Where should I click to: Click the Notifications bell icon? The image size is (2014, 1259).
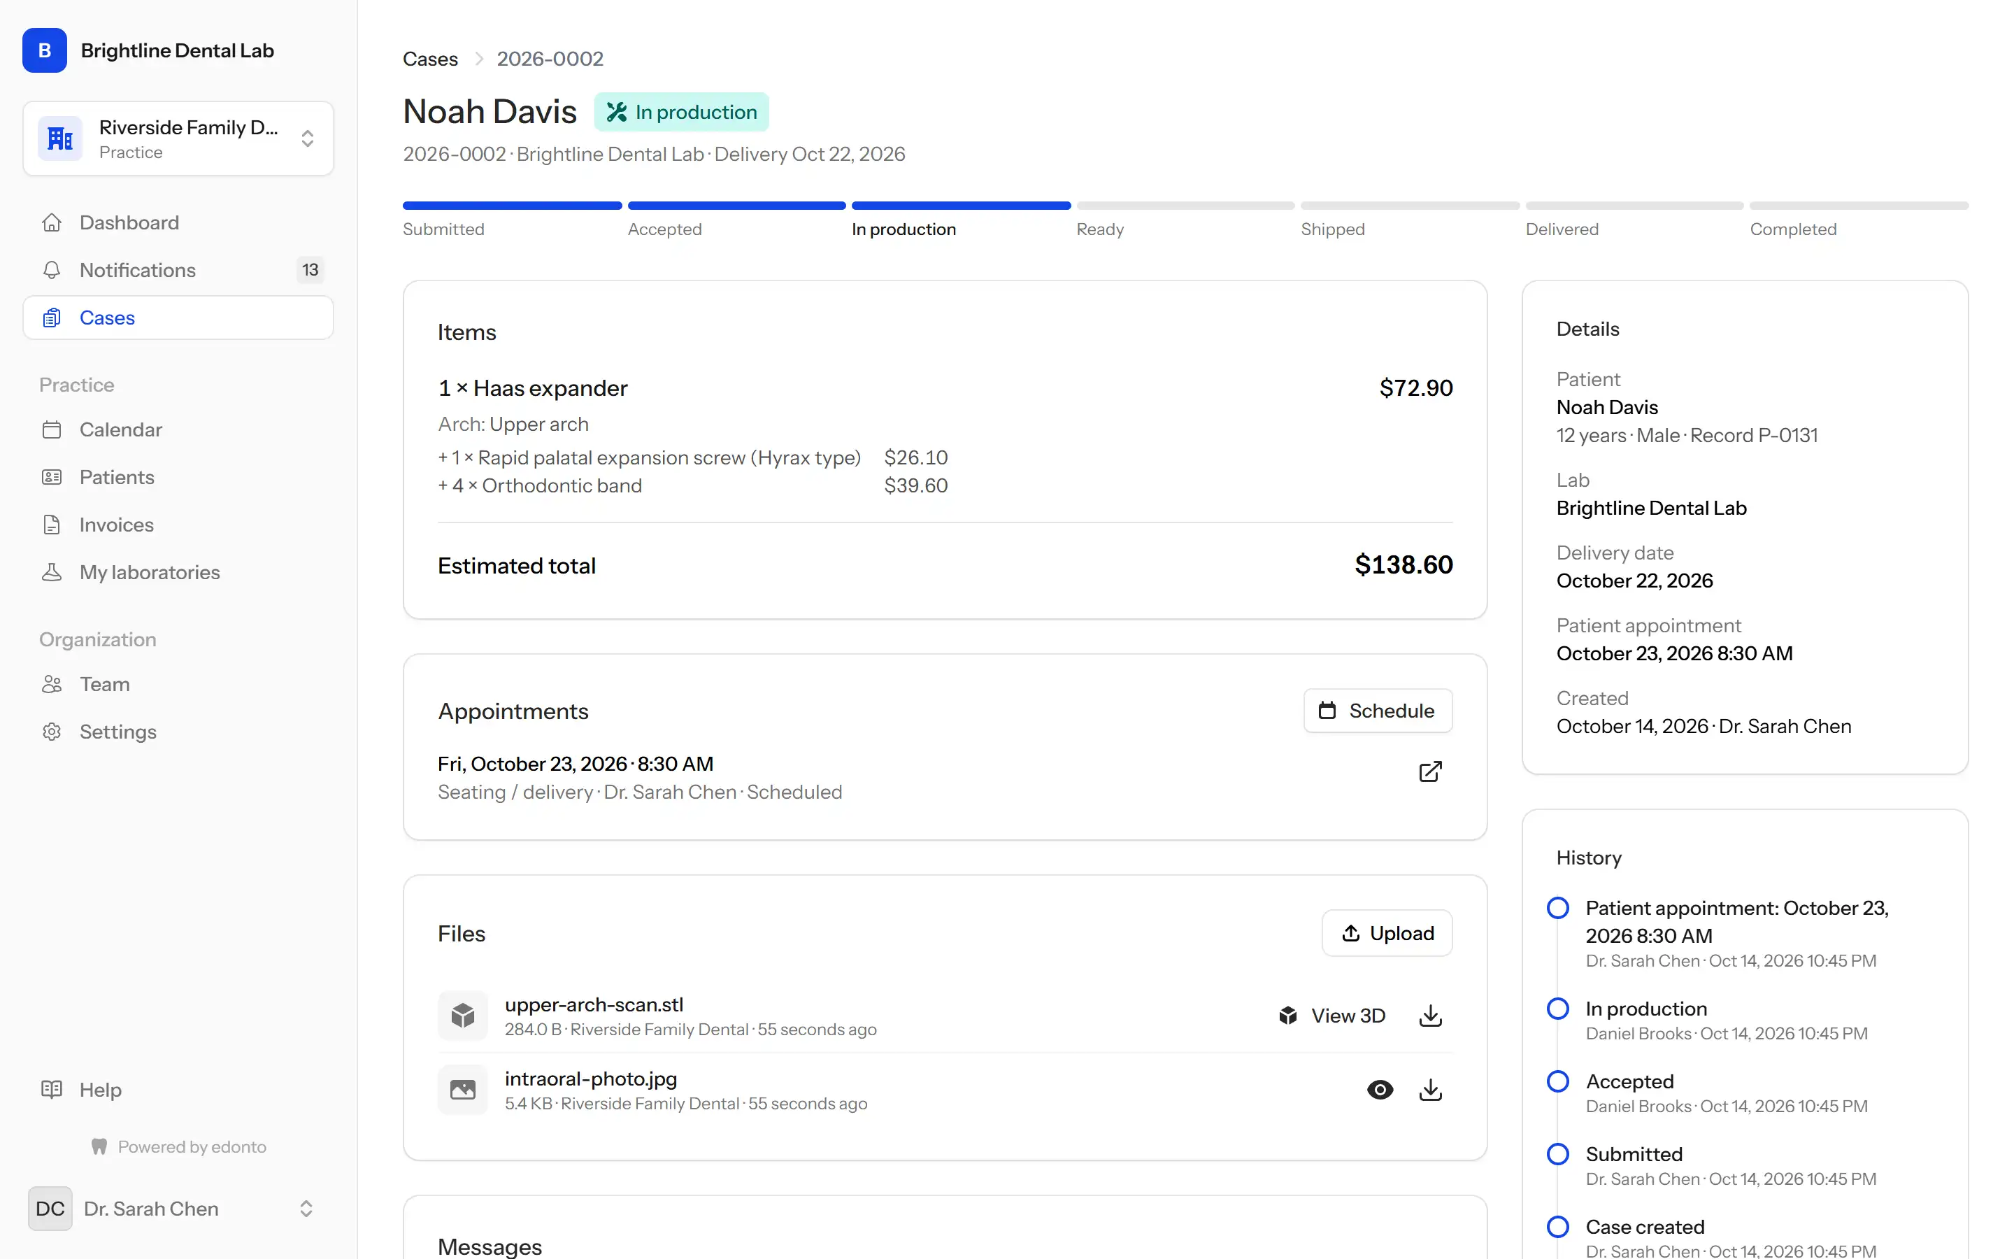coord(52,270)
